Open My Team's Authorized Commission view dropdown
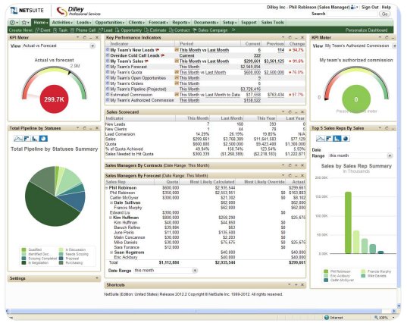The height and width of the screenshot is (323, 407). tap(395, 46)
